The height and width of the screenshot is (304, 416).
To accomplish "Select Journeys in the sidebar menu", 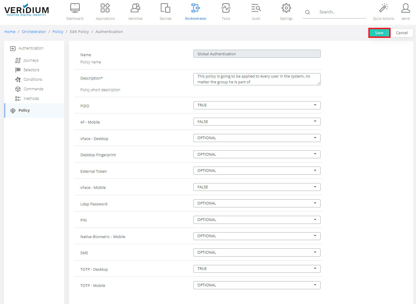I will click(x=31, y=60).
